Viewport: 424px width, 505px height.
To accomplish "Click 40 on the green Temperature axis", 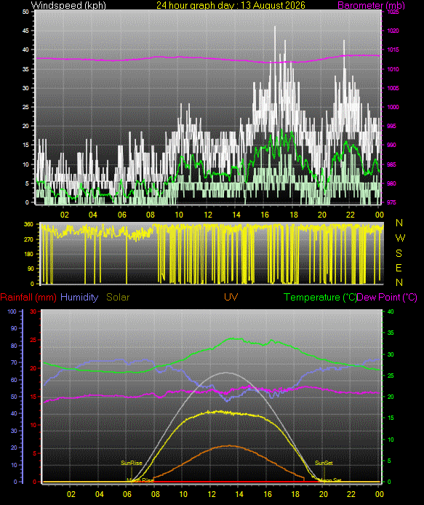I will pos(391,311).
